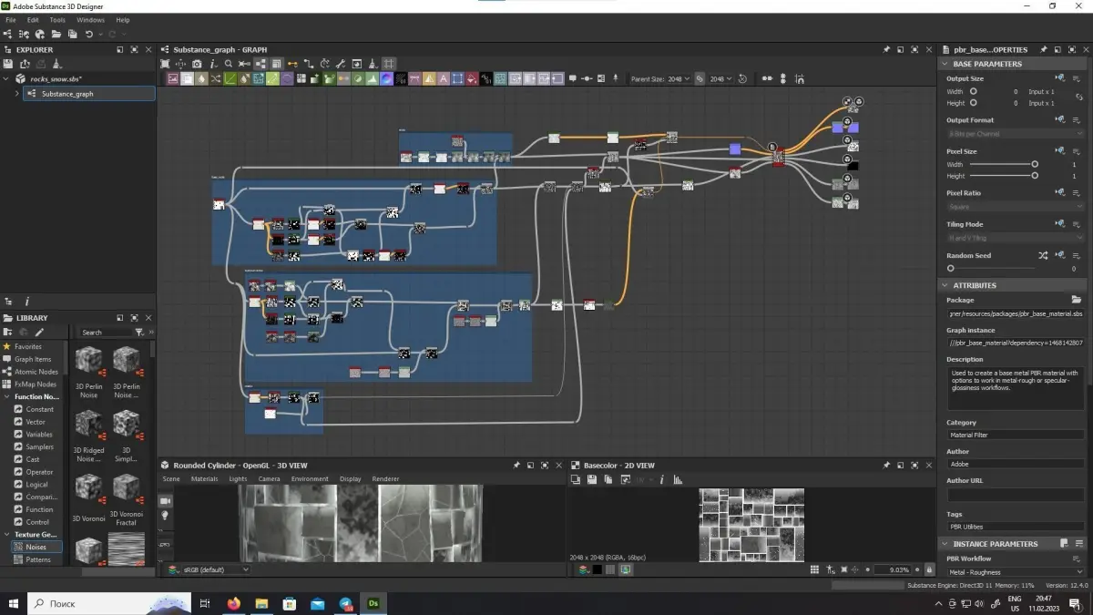Viewport: 1093px width, 615px height.
Task: Toggle the link between size dropdowns
Action: (x=700, y=79)
